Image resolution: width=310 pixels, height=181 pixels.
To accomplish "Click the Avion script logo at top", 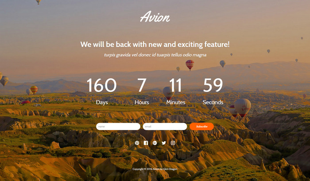I will pos(155,17).
